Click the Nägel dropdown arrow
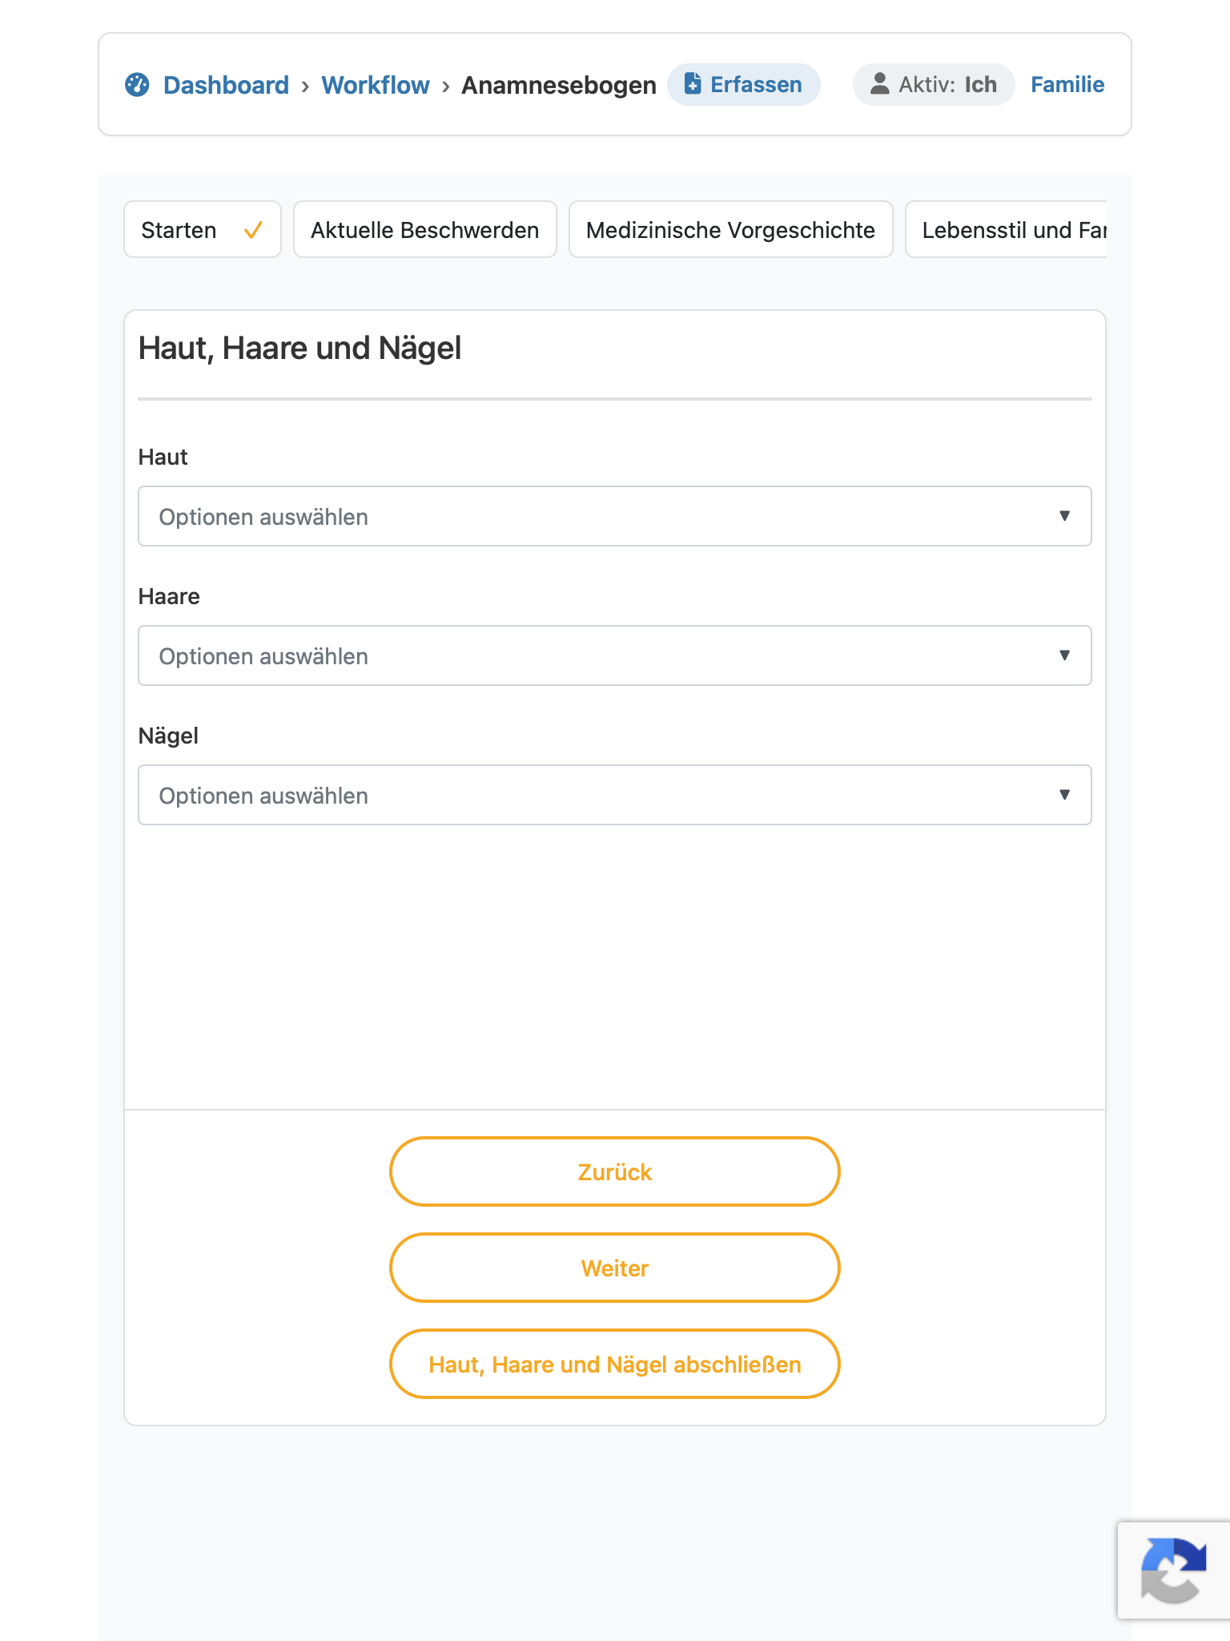 point(1064,795)
